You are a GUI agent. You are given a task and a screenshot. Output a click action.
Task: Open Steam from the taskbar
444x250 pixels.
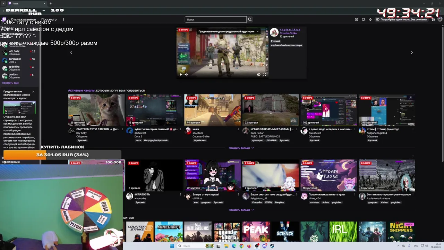point(272,246)
